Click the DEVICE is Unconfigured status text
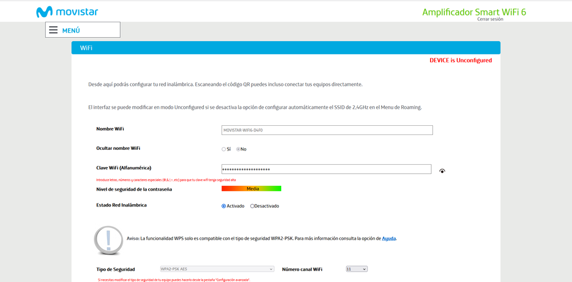Viewport: 572px width, 282px height. (460, 60)
